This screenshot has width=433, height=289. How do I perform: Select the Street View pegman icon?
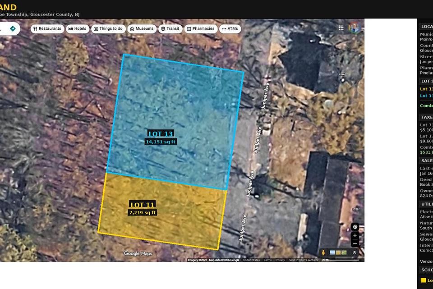[323, 252]
